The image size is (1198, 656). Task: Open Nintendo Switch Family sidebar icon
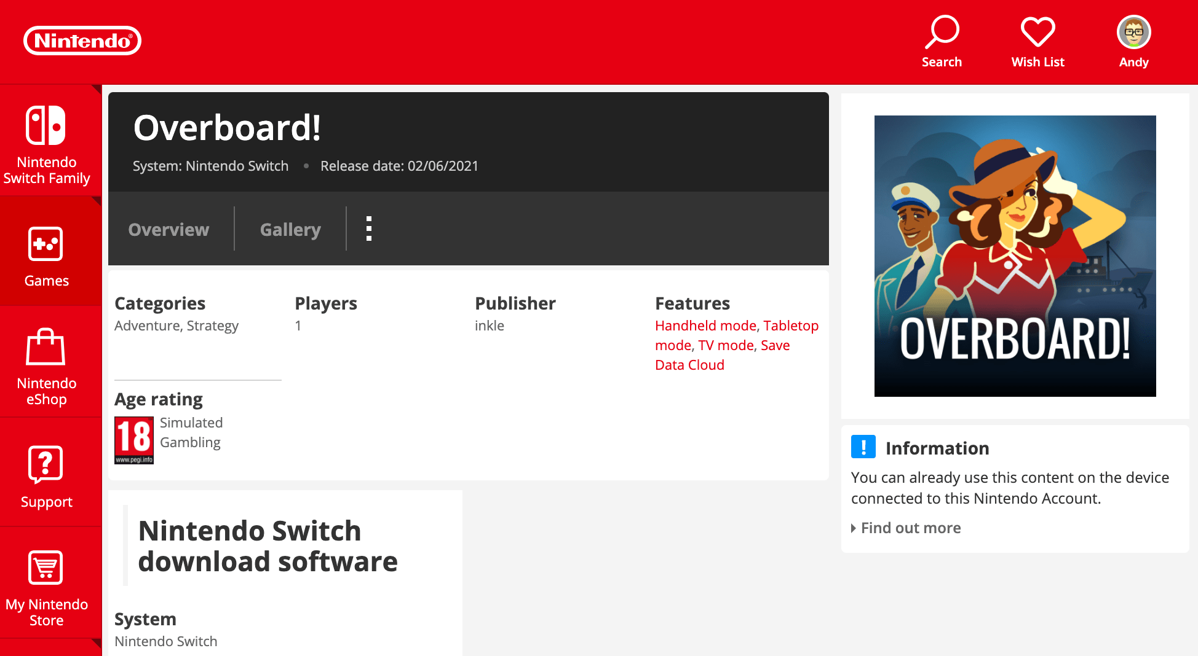coord(46,125)
